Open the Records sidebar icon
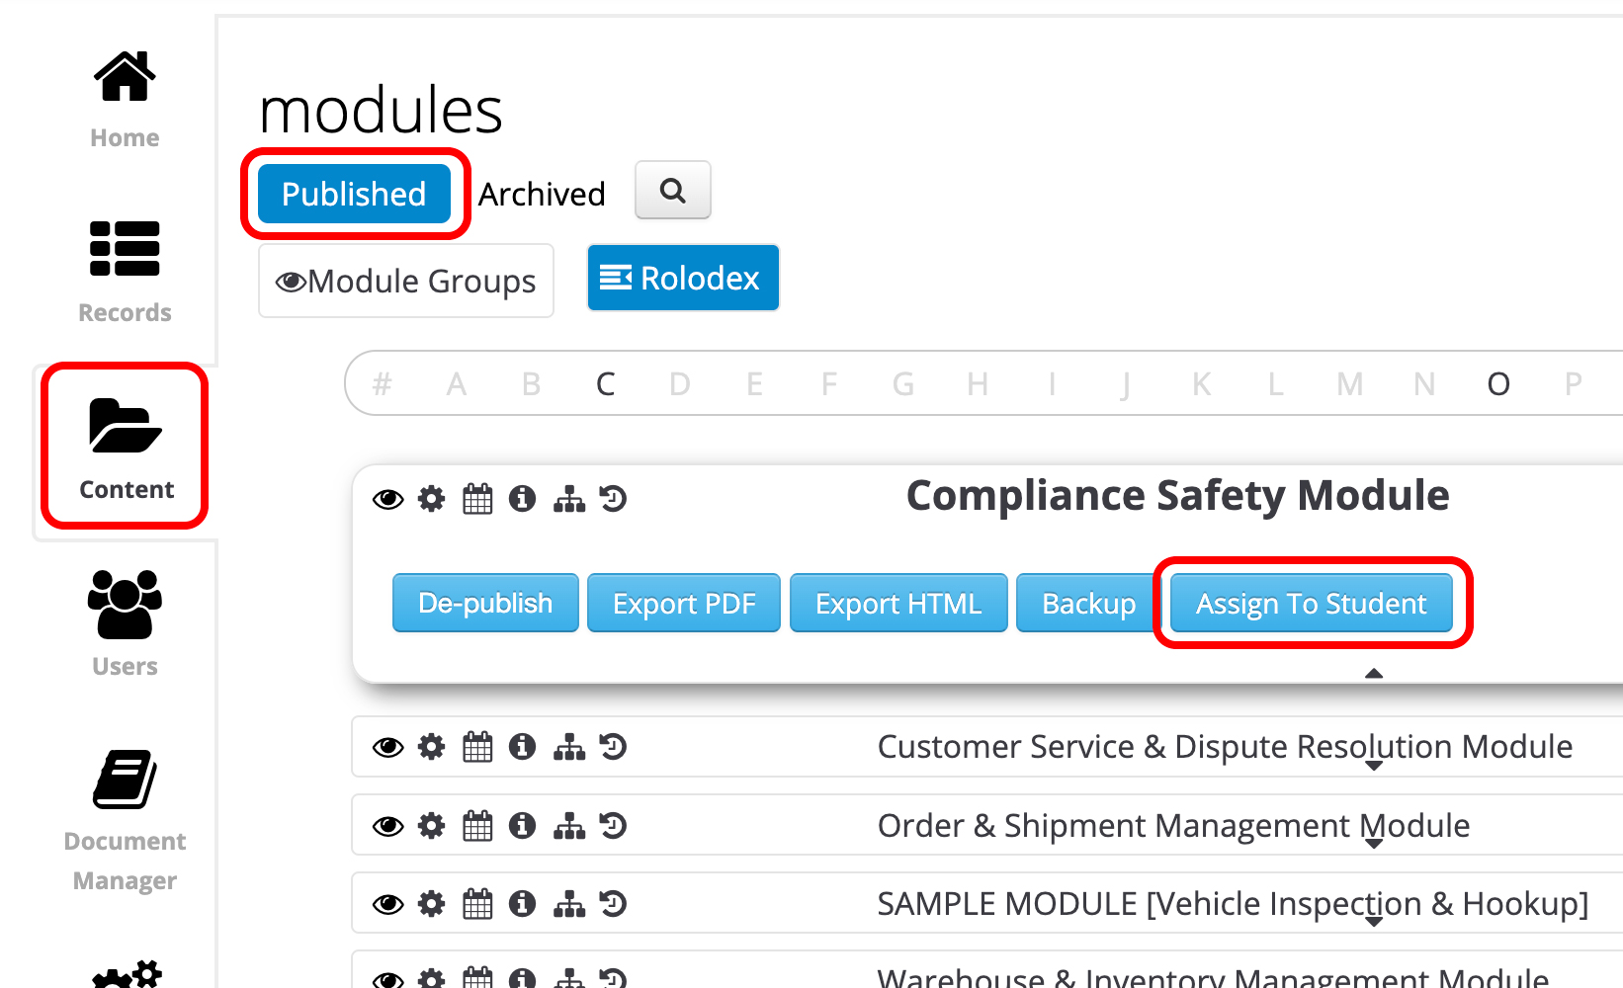Screen dimensions: 1623x988 pyautogui.click(x=125, y=248)
